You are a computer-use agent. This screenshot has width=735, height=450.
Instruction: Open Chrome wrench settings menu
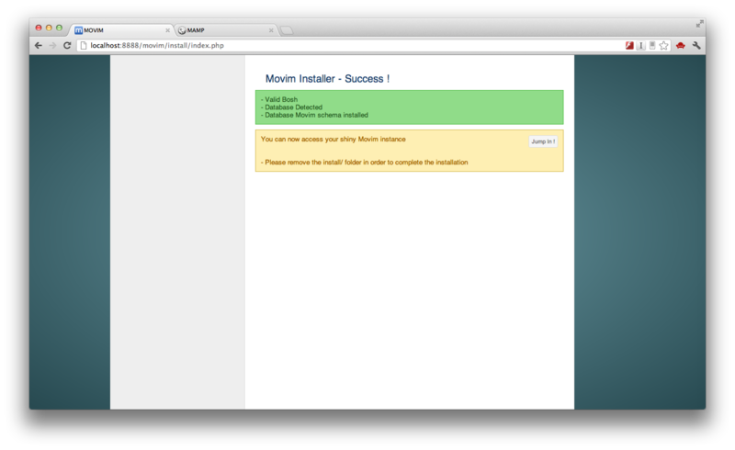[x=696, y=46]
